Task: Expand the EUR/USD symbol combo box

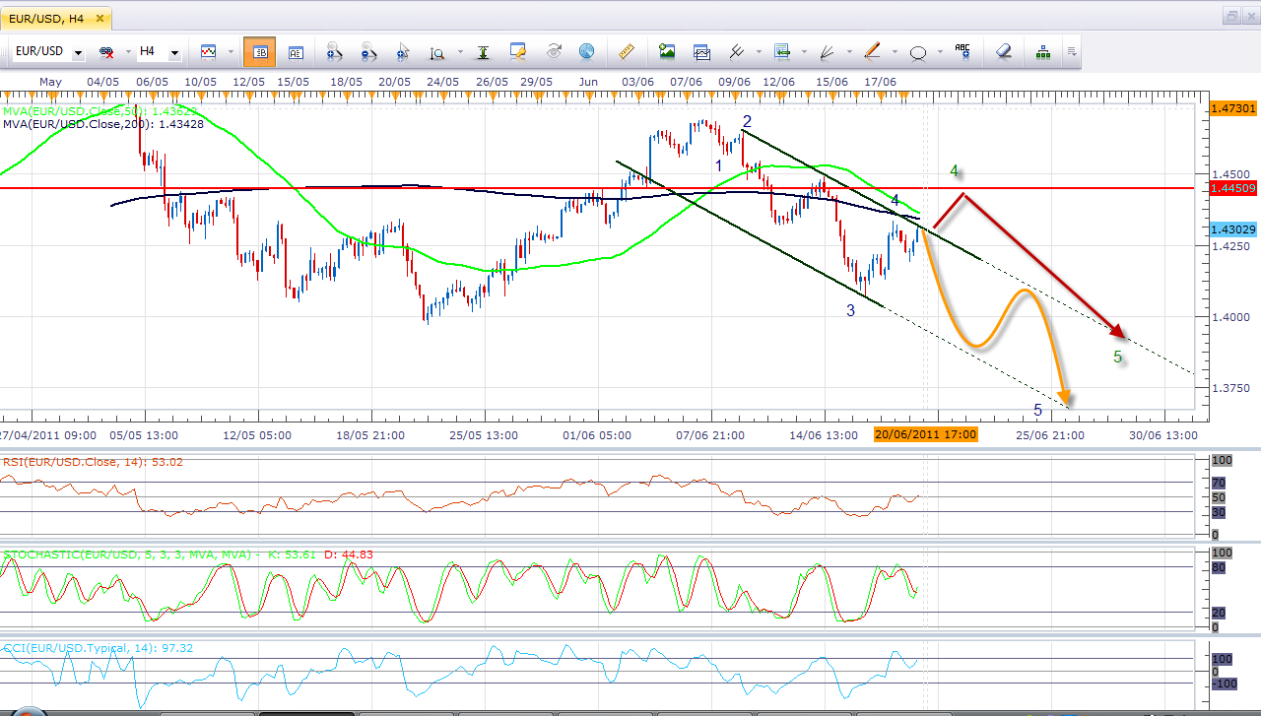Action: pos(78,52)
